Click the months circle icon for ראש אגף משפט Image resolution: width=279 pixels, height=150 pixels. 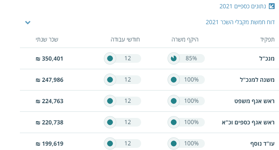click(110, 101)
